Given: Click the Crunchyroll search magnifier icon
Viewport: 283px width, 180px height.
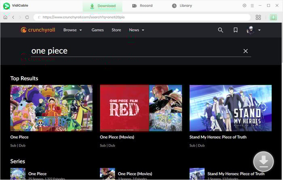Looking at the screenshot, I should [220, 30].
